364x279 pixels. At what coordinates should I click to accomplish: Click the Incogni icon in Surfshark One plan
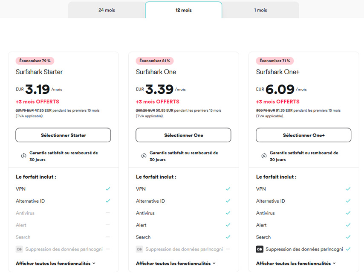pos(140,249)
